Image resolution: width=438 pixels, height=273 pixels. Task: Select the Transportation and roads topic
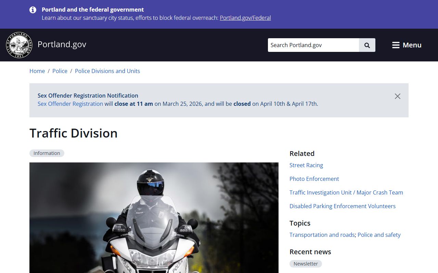pos(322,235)
